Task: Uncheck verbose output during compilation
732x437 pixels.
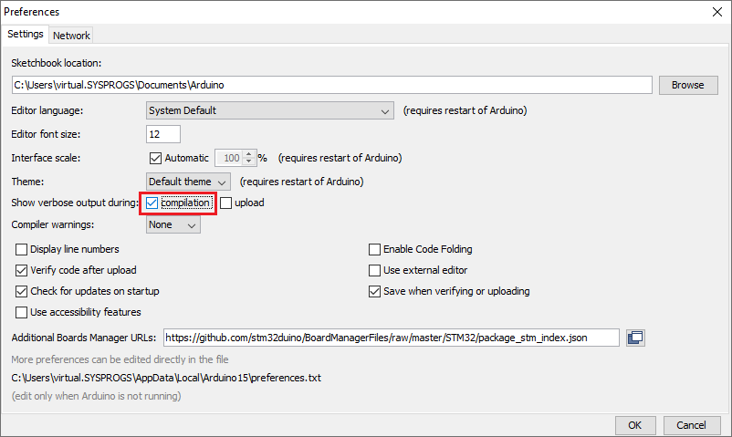Action: pyautogui.click(x=152, y=203)
